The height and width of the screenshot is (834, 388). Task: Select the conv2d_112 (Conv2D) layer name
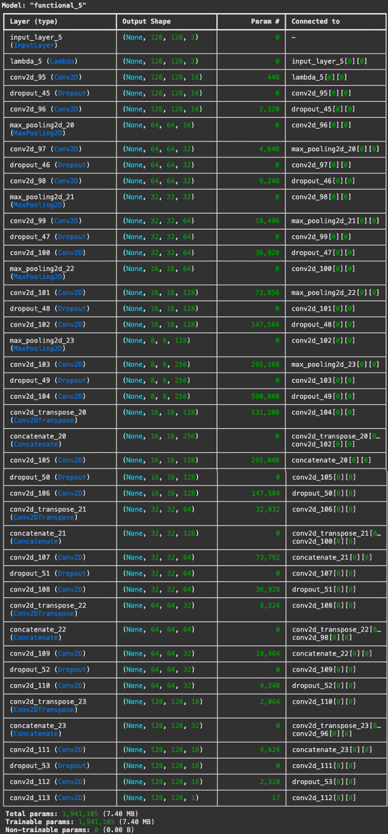(x=47, y=782)
